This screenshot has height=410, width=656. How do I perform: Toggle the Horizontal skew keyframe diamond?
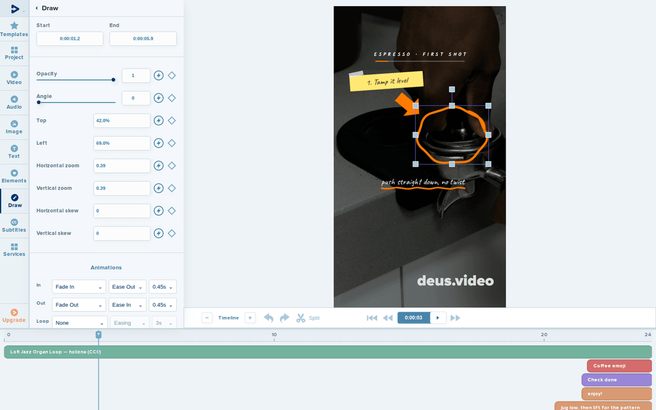click(x=172, y=210)
